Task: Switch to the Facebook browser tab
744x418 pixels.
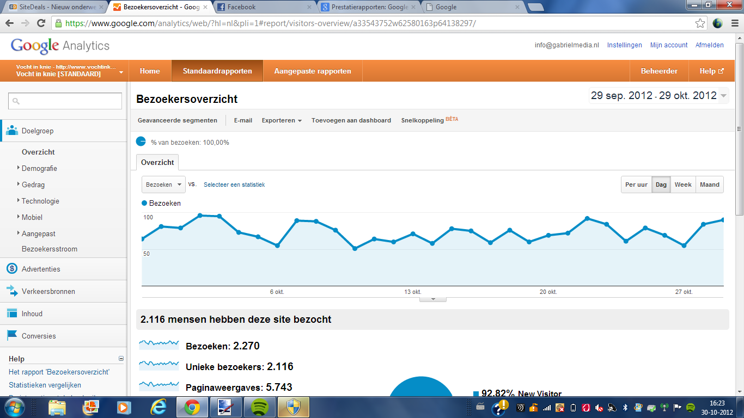Action: (265, 7)
